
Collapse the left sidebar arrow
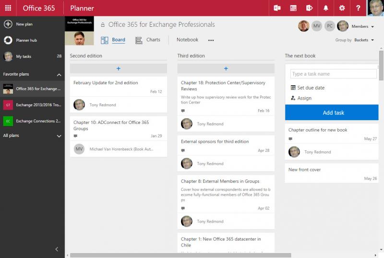(57, 249)
